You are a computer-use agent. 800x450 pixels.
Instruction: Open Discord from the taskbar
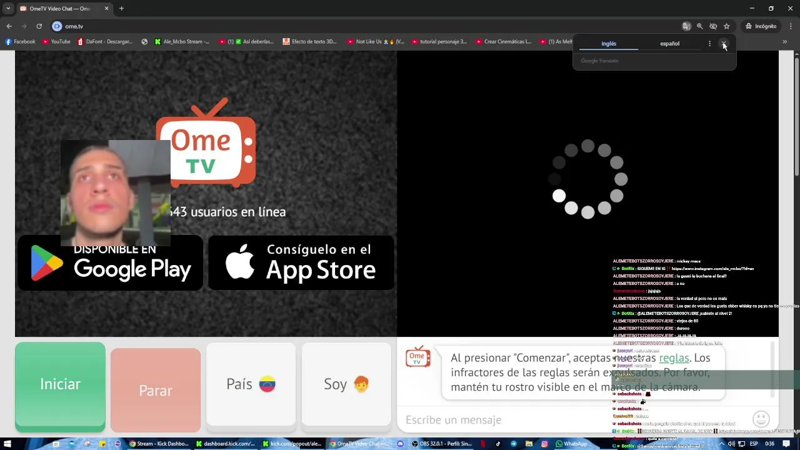click(x=401, y=444)
